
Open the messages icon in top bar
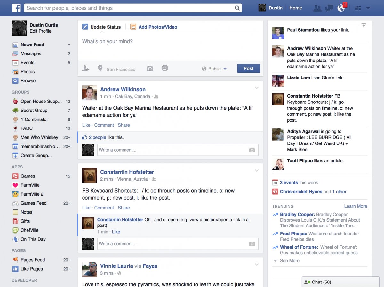pos(329,8)
